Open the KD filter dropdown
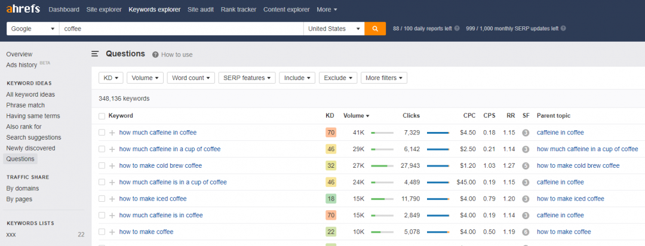The height and width of the screenshot is (246, 645). [x=111, y=78]
